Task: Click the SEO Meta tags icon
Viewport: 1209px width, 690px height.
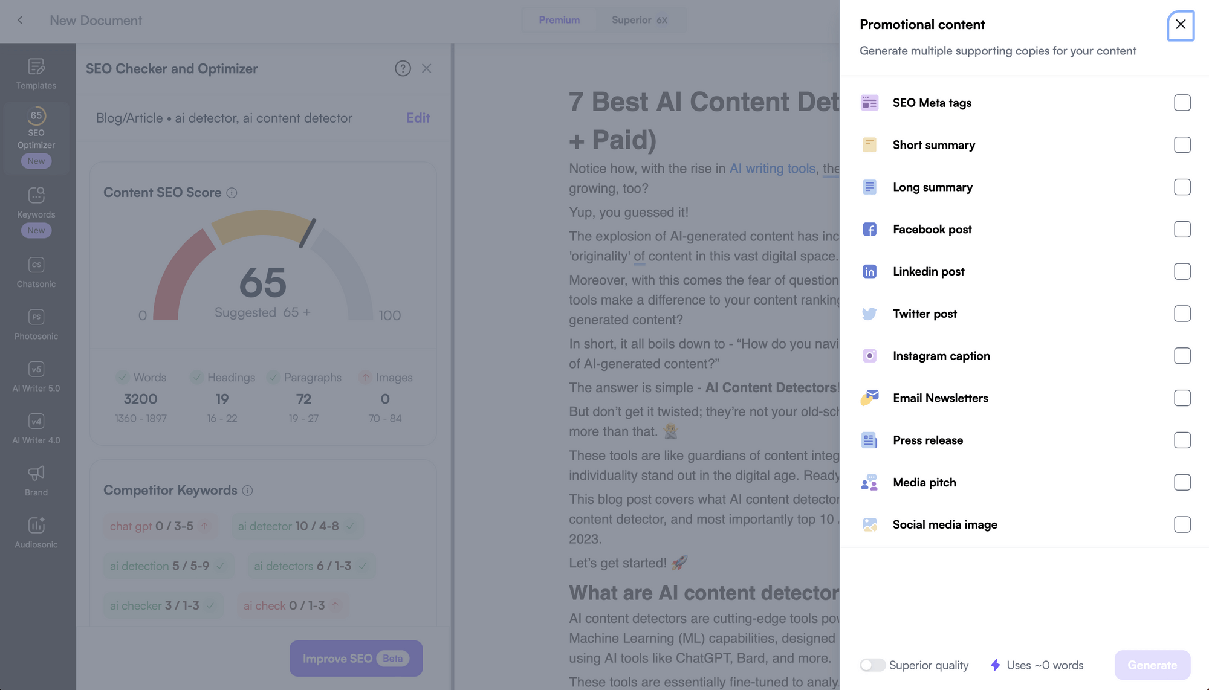Action: click(869, 103)
